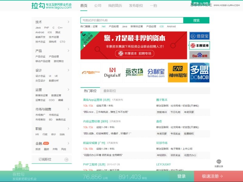243x182 pixels.
Task: Open the 一拍 nav tab
Action: [153, 6]
